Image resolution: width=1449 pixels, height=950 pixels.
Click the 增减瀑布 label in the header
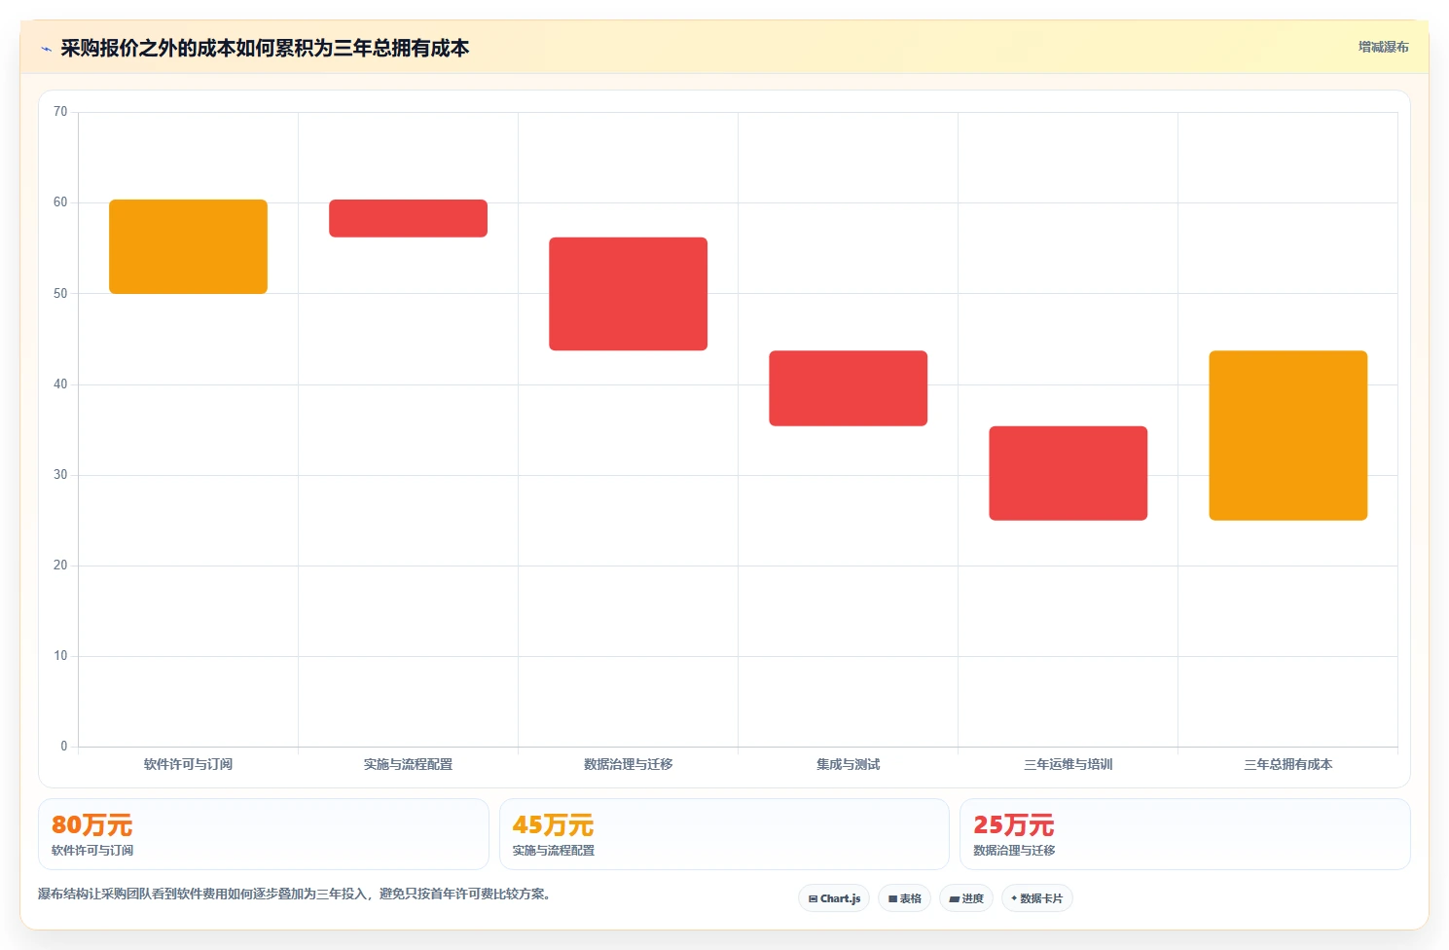1383,47
